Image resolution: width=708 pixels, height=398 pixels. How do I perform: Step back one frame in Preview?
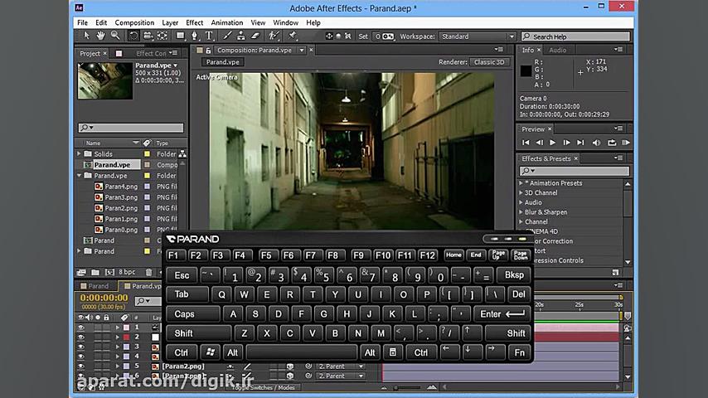click(x=539, y=143)
